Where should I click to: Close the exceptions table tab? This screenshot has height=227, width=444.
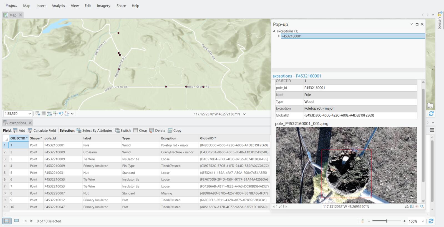coord(30,123)
